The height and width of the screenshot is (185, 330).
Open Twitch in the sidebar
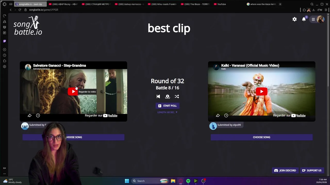(4, 41)
